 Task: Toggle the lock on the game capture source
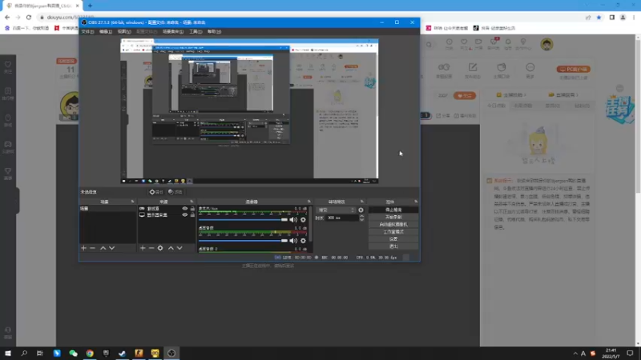tap(192, 209)
